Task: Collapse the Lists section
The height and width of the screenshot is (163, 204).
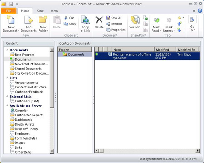Action: (7, 78)
